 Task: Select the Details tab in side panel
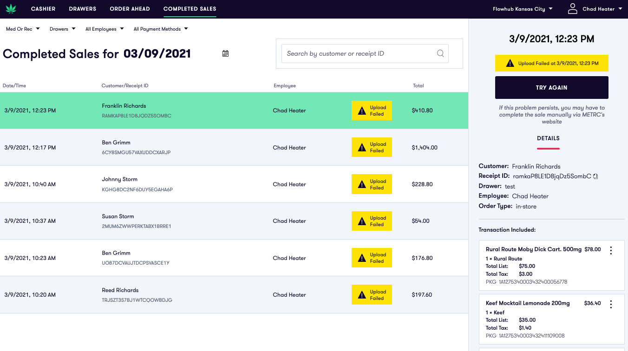click(x=548, y=138)
